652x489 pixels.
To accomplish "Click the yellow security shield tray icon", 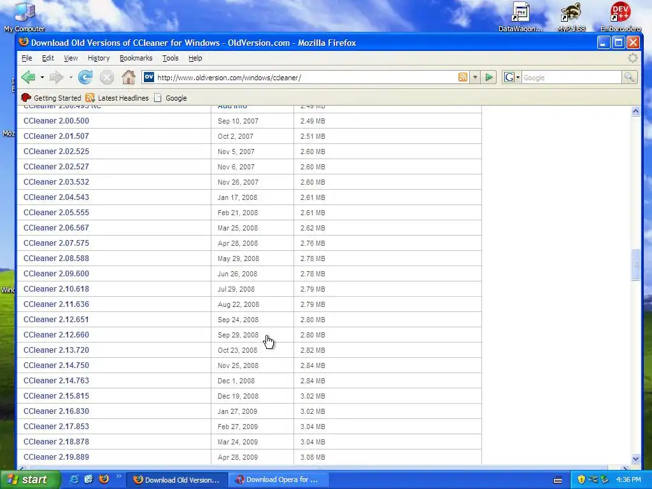I will click(x=581, y=479).
